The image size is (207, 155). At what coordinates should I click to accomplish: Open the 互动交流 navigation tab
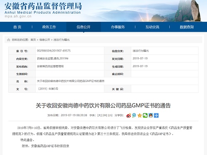pos(152,27)
